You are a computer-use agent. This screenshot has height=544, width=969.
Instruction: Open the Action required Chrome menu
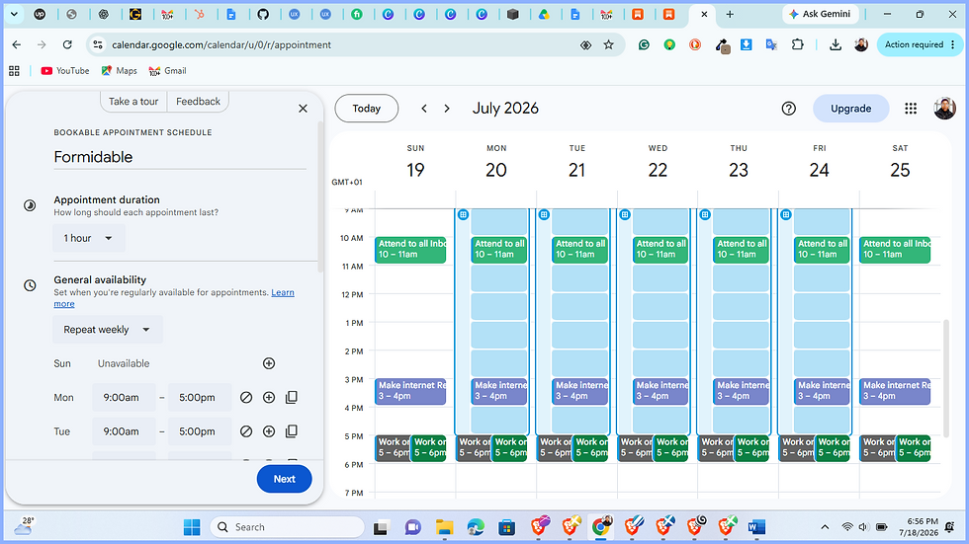[x=920, y=44]
